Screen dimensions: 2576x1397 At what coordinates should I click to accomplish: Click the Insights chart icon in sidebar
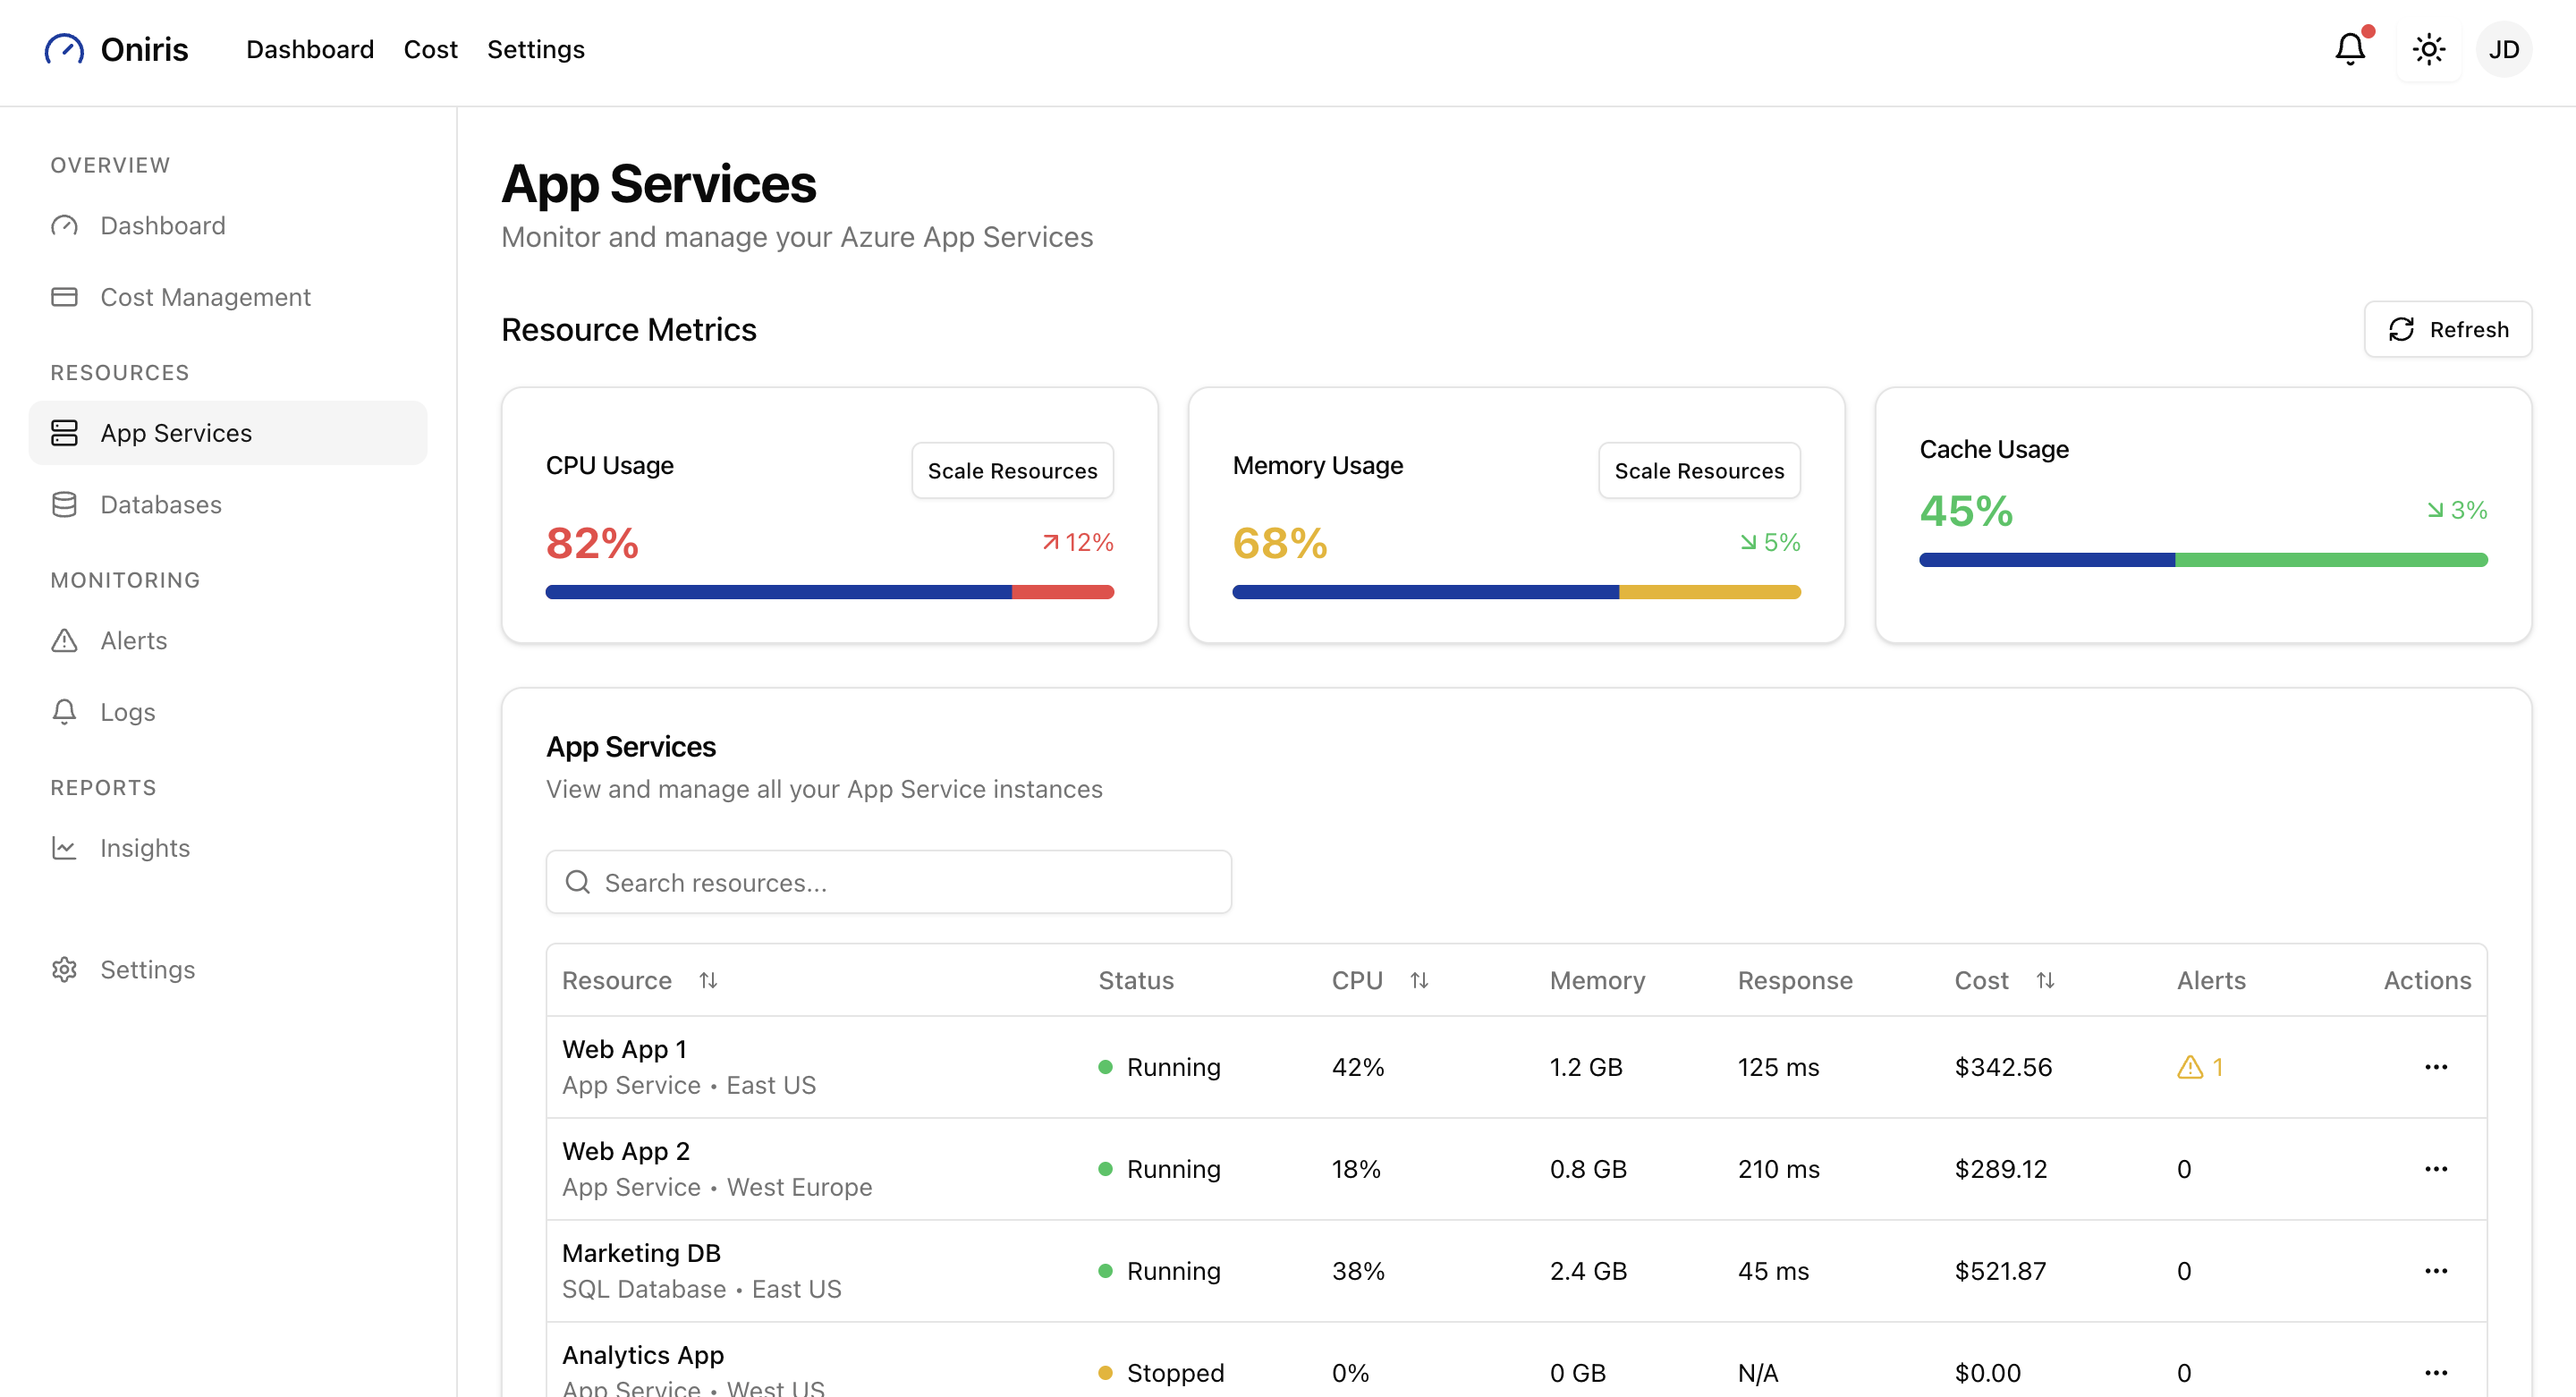64,848
